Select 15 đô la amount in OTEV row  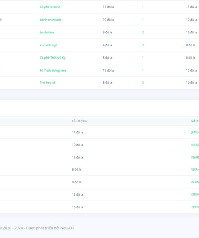pyautogui.click(x=77, y=195)
